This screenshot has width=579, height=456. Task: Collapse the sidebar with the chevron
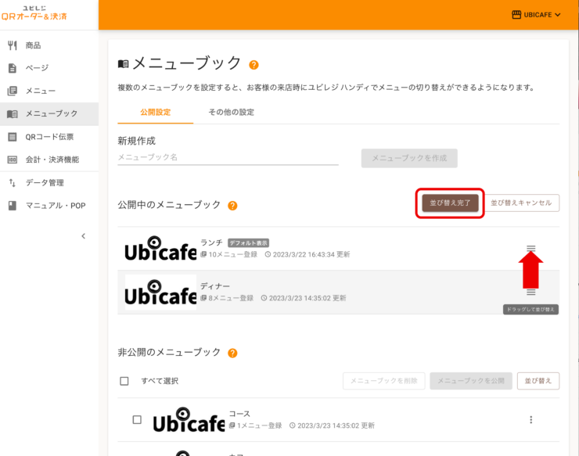pos(84,236)
